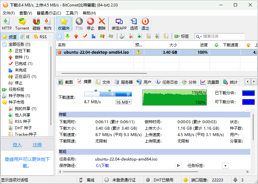
Task: Switch to the 任务日志 detail tab
Action: (x=167, y=82)
